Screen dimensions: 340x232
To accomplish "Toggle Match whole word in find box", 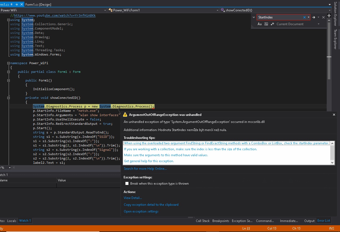I will [266, 24].
